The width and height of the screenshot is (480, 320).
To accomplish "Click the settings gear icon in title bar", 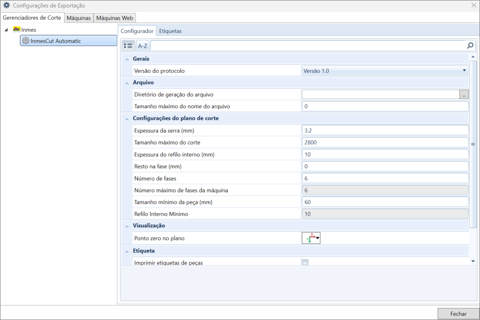I will click(7, 5).
